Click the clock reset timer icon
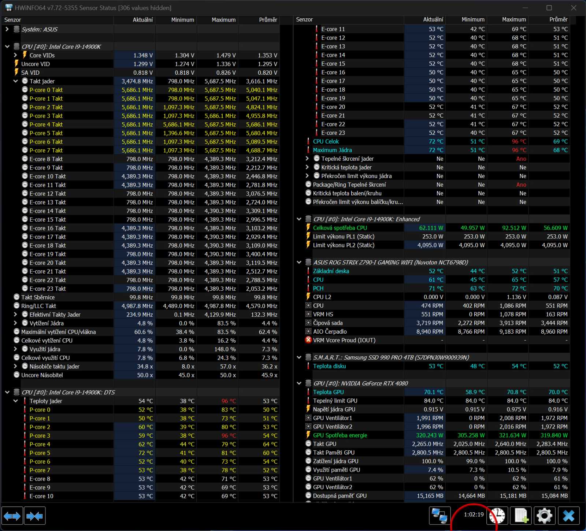 pos(497,516)
